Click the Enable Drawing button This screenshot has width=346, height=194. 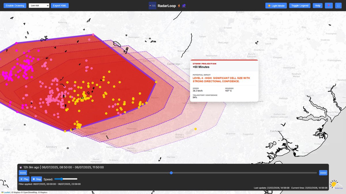15,5
